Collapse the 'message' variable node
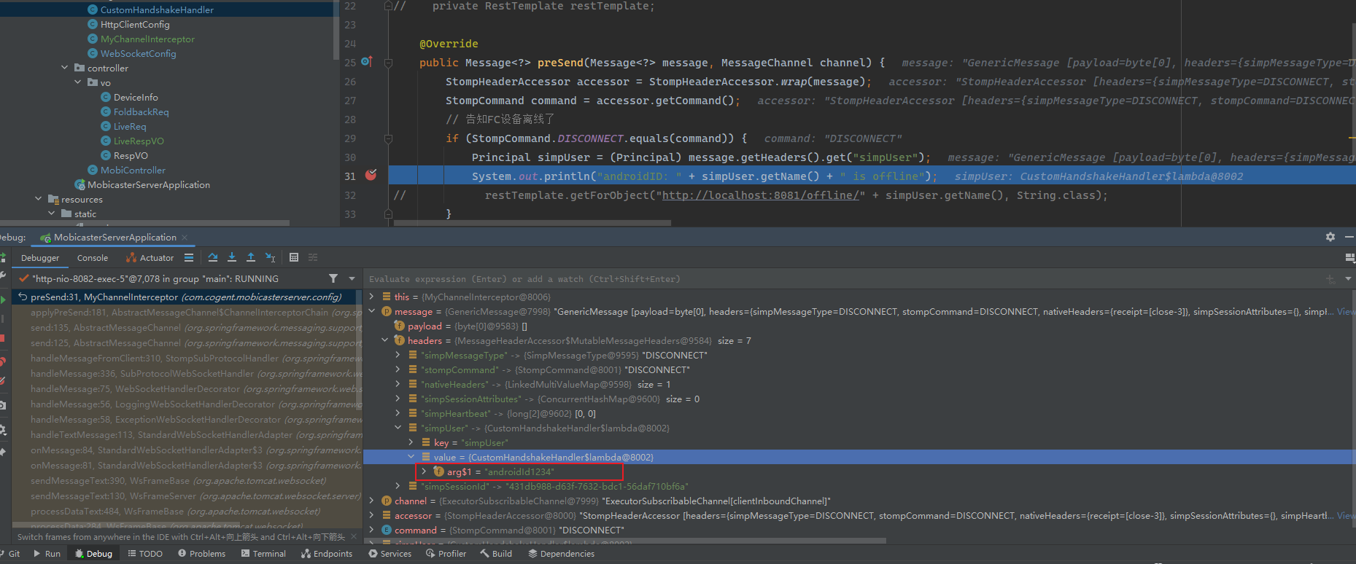Viewport: 1356px width, 564px height. click(372, 311)
